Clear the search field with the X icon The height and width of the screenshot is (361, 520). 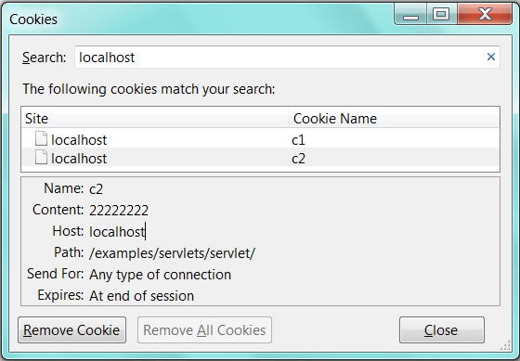click(491, 57)
